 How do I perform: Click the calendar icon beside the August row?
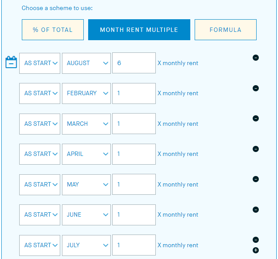[x=11, y=62]
